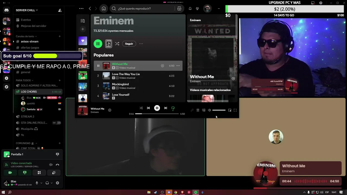This screenshot has height=195, width=347.
Task: Create a channel in PARA TODOS
Action: [60, 80]
